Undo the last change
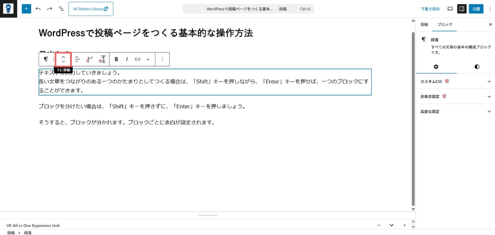 (x=38, y=9)
